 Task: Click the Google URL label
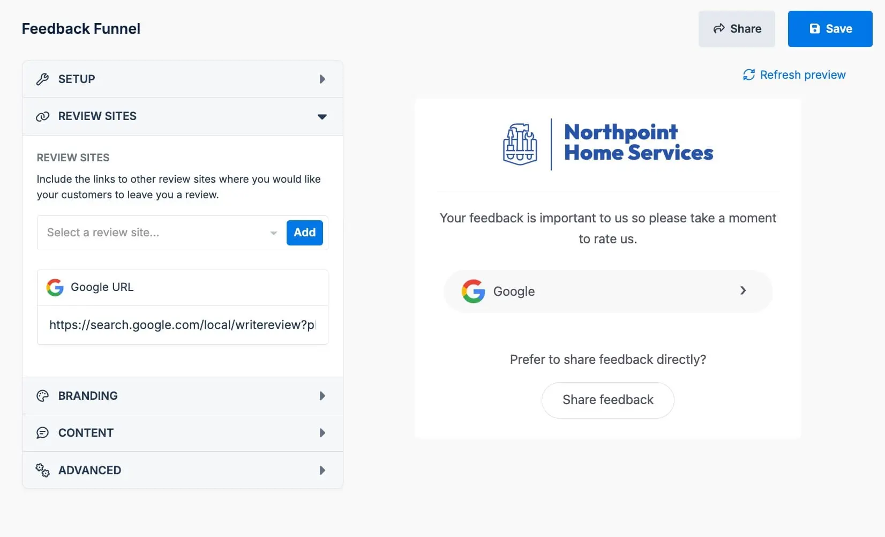[102, 287]
